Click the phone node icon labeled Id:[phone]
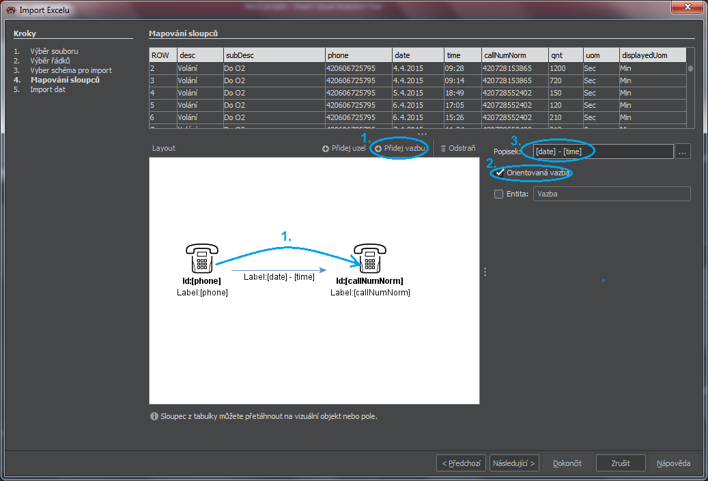Viewport: 708px width, 481px height. point(201,259)
